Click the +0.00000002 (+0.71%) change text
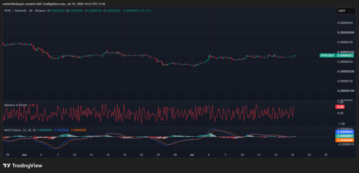Image resolution: width=359 pixels, height=173 pixels. click(136, 10)
